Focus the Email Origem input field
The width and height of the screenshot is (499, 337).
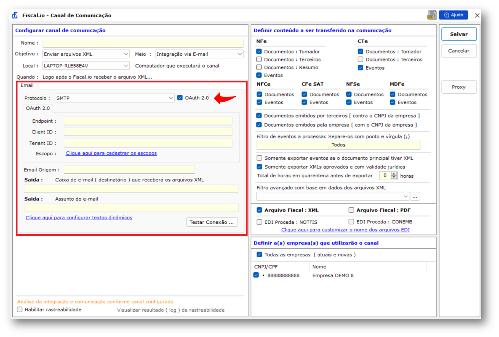[x=129, y=169]
